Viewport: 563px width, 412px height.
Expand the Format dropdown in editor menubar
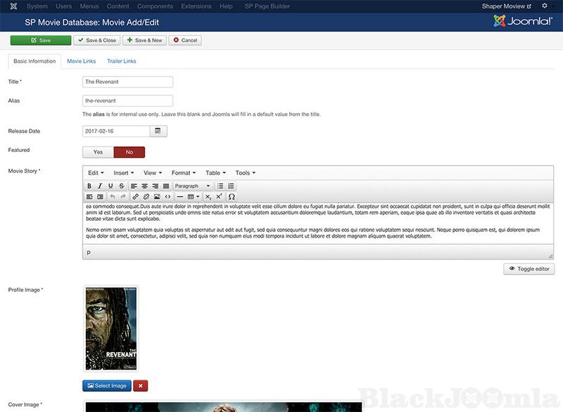pos(184,172)
